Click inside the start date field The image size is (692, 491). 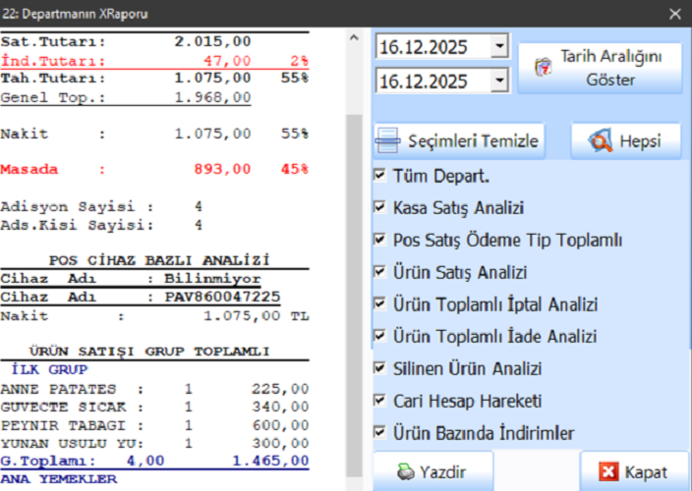pos(432,47)
